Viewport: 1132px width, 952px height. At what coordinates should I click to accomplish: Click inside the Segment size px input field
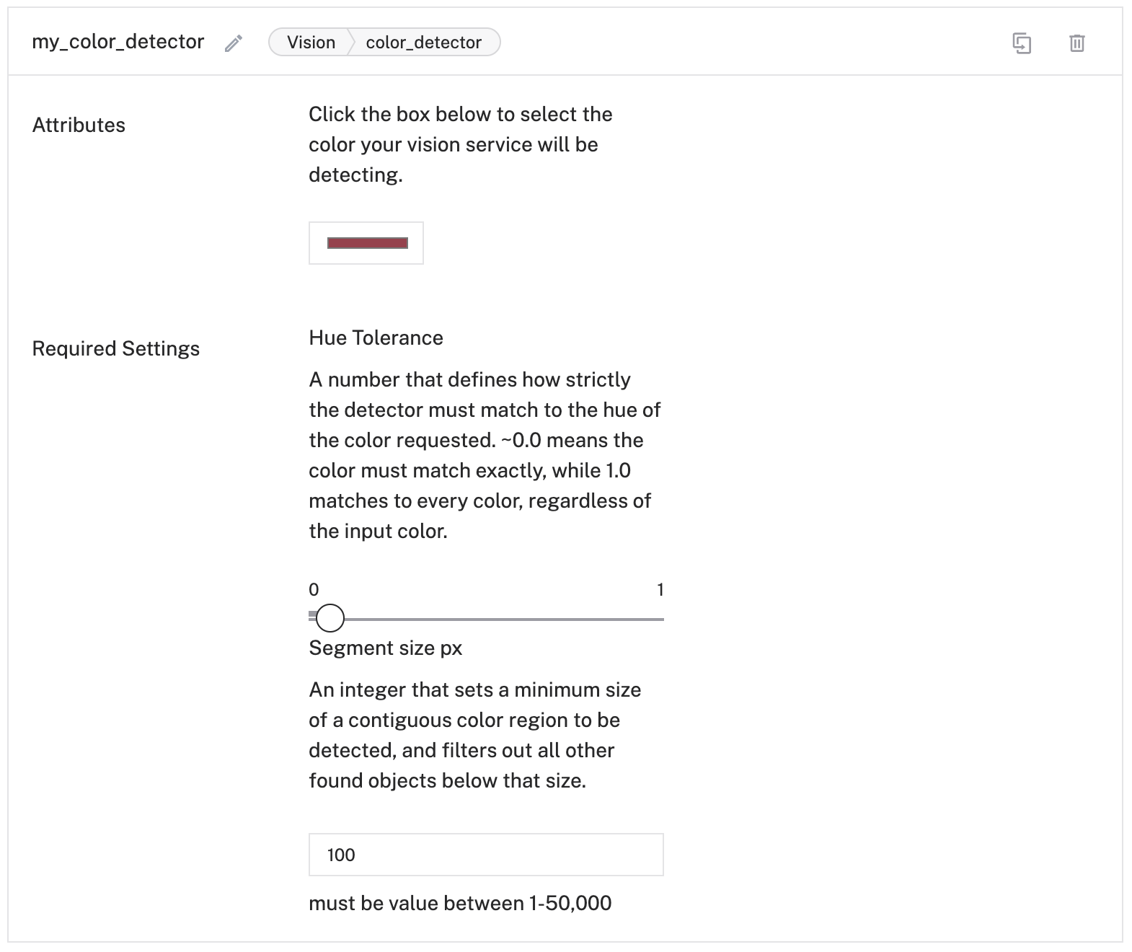[486, 855]
